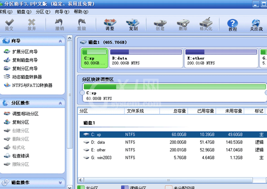Click 复制磁盘向导 link
Screen dimensions: 267x189
pos(25,60)
